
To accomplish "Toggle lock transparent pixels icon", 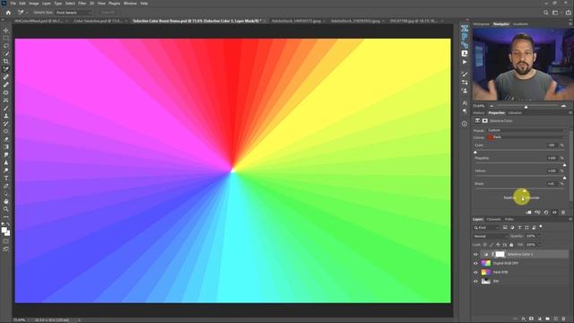I will tap(485, 245).
